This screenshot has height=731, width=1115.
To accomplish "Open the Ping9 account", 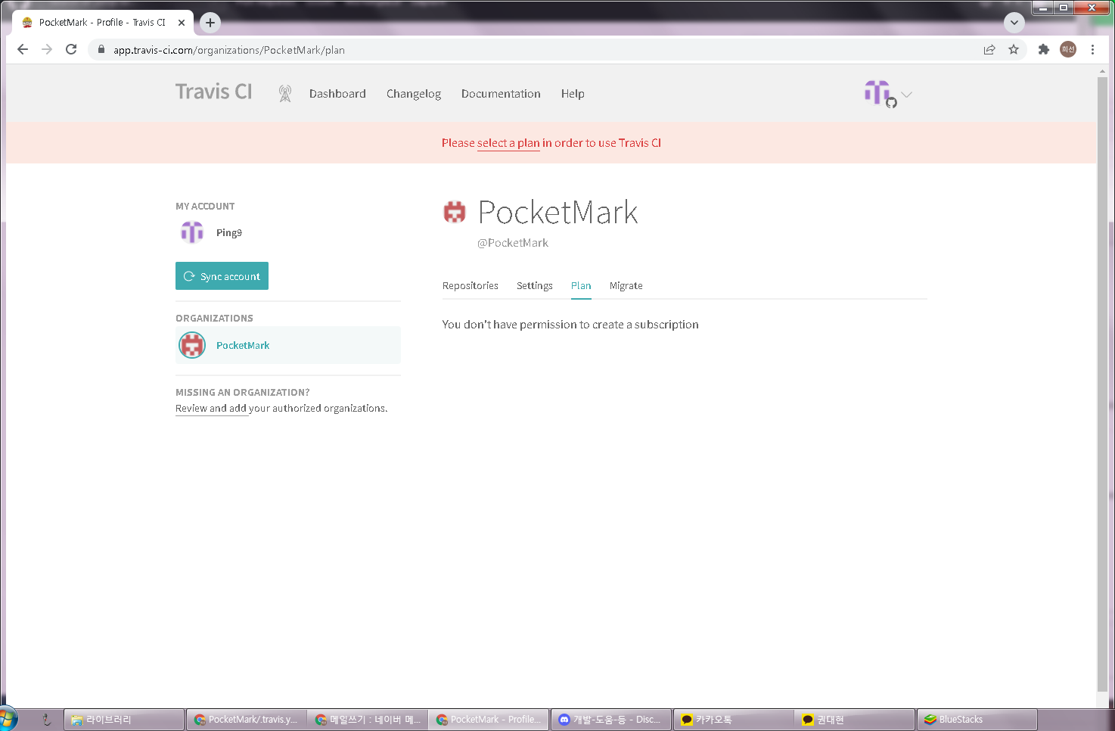I will coord(229,232).
